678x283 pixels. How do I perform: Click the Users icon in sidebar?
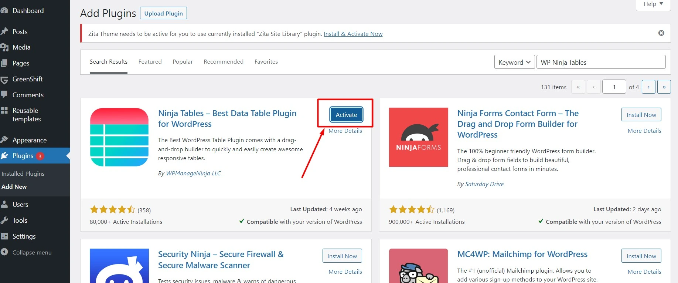pyautogui.click(x=4, y=204)
